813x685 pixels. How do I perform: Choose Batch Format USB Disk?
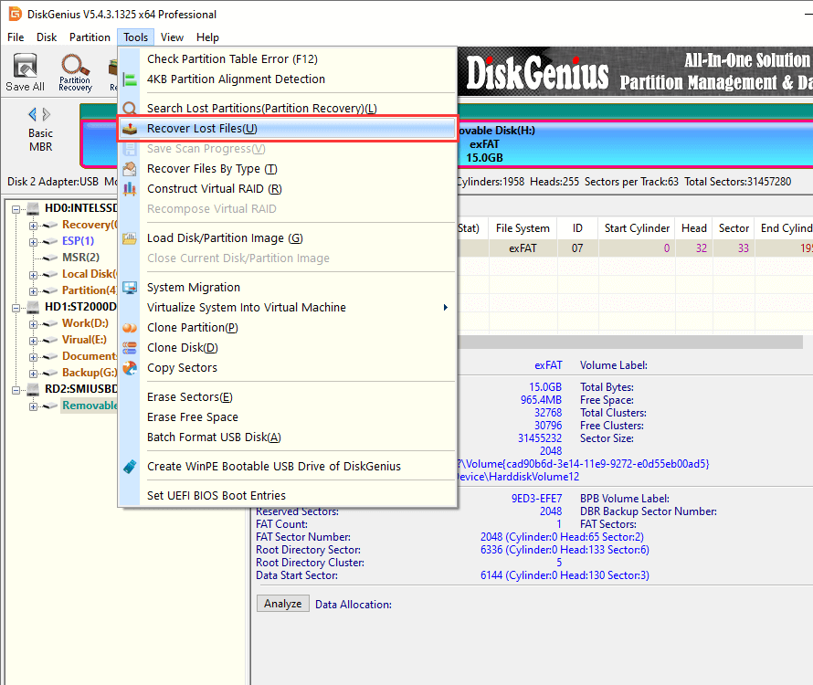click(214, 437)
